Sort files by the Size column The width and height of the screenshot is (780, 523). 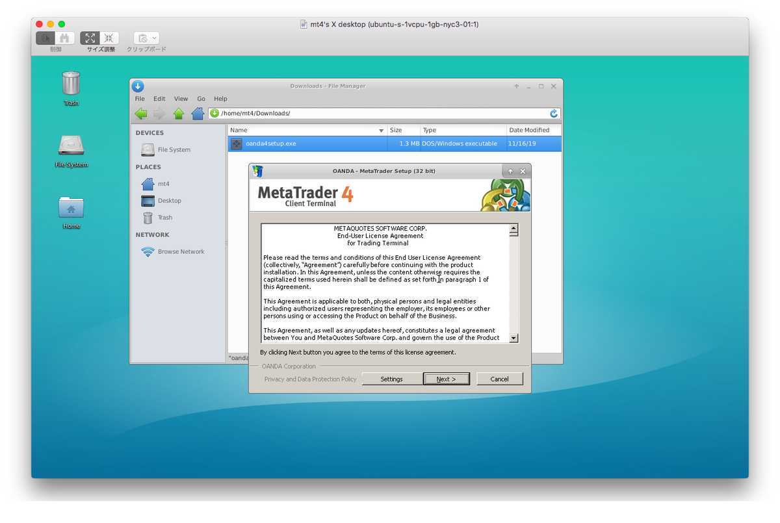click(403, 131)
